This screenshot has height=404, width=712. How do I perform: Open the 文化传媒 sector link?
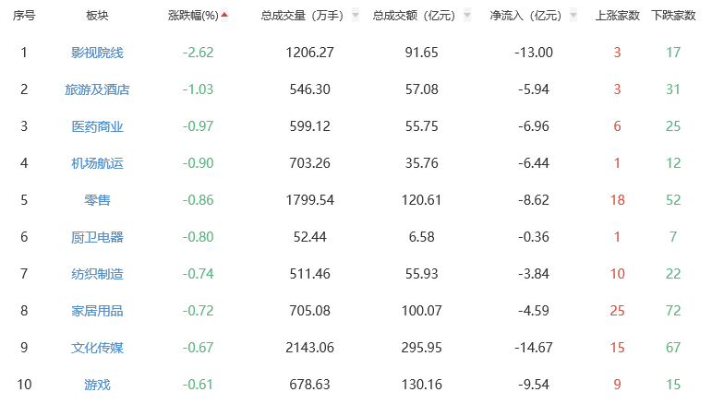click(x=97, y=348)
